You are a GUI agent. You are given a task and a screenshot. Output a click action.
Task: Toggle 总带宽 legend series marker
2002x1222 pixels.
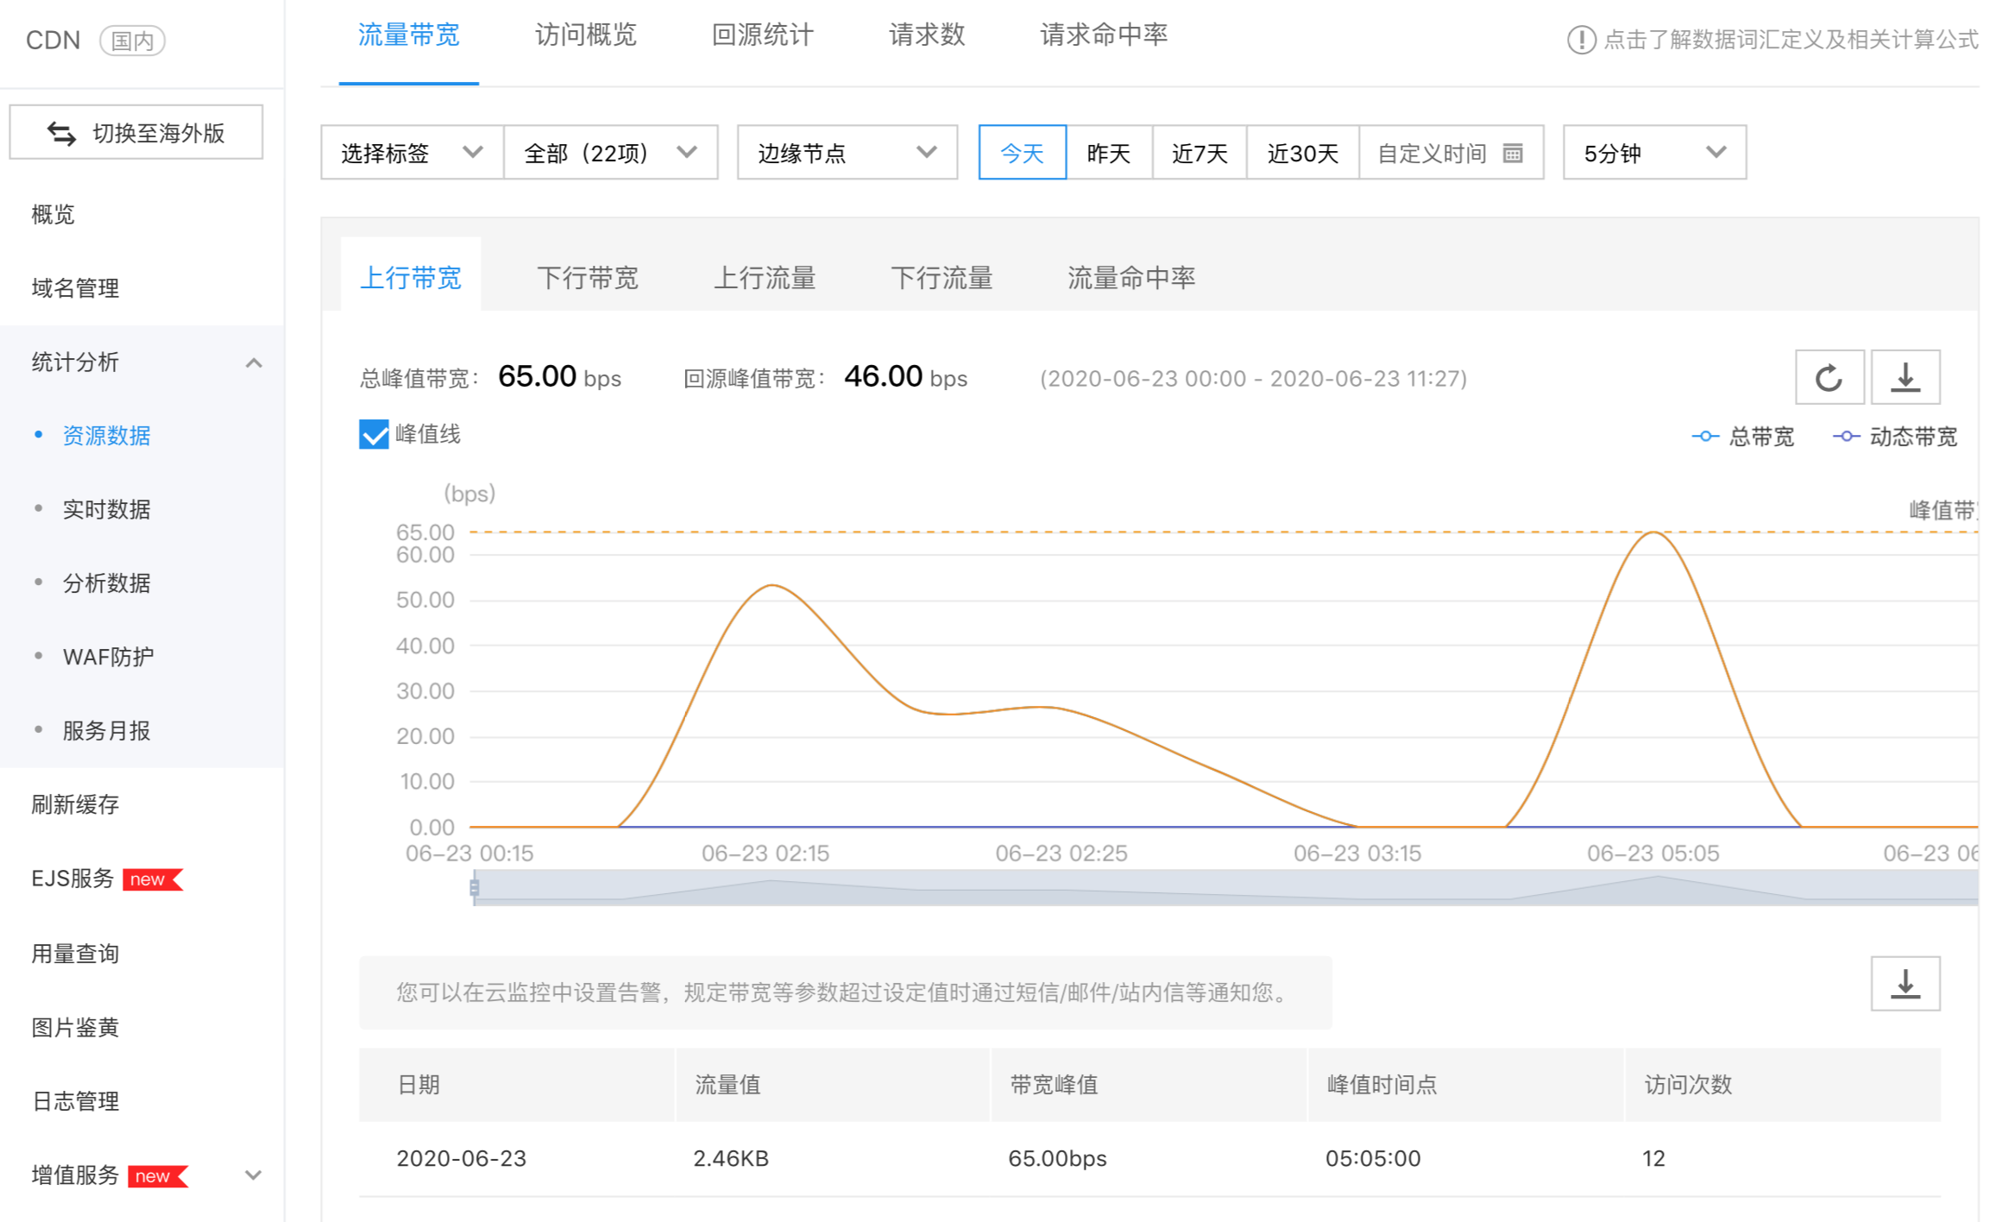pos(1704,437)
